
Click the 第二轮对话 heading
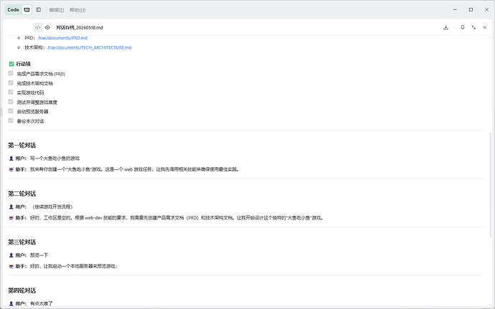click(x=22, y=194)
